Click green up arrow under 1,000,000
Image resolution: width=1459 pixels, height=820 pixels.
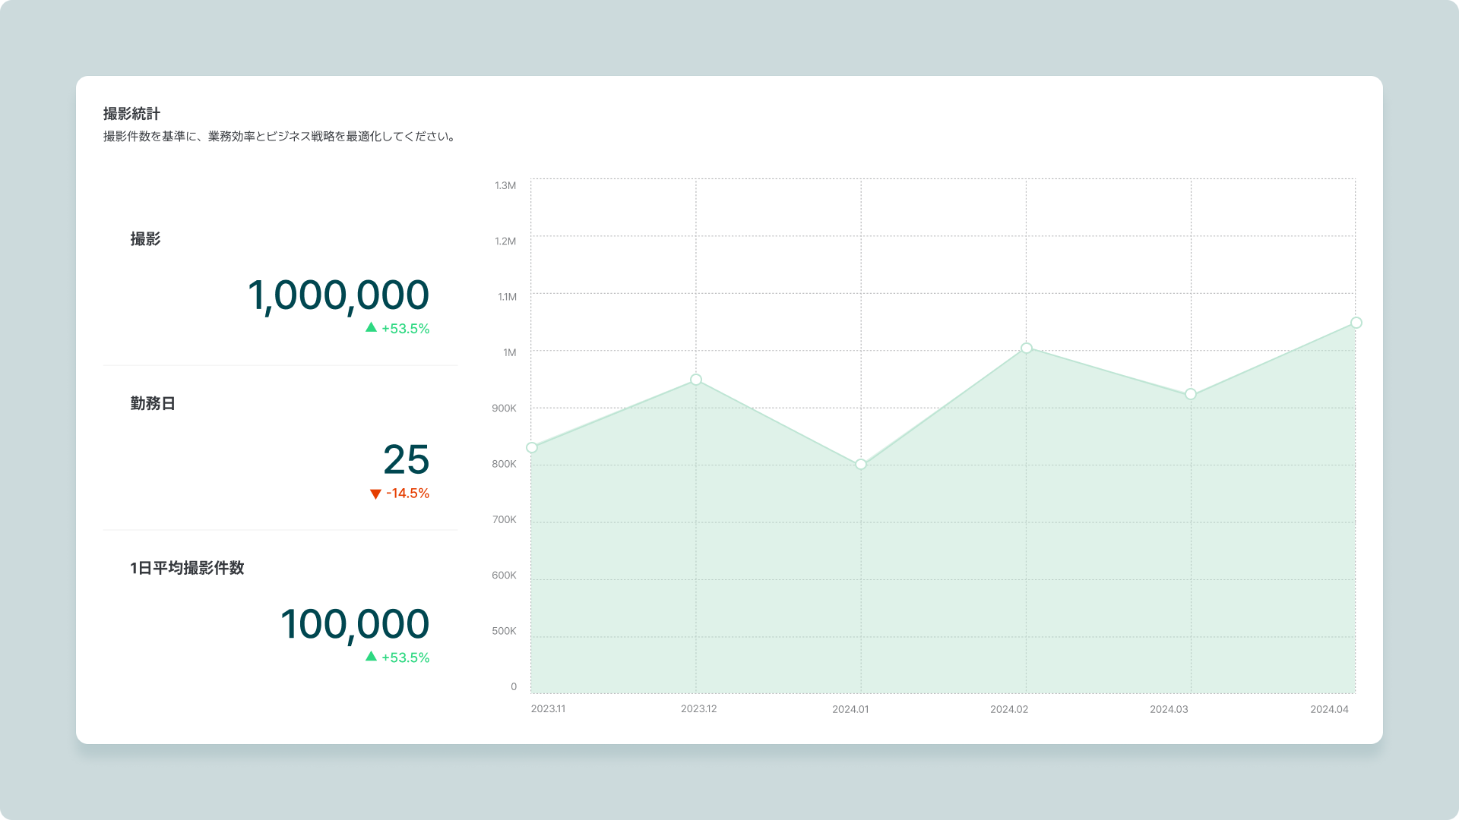tap(371, 327)
